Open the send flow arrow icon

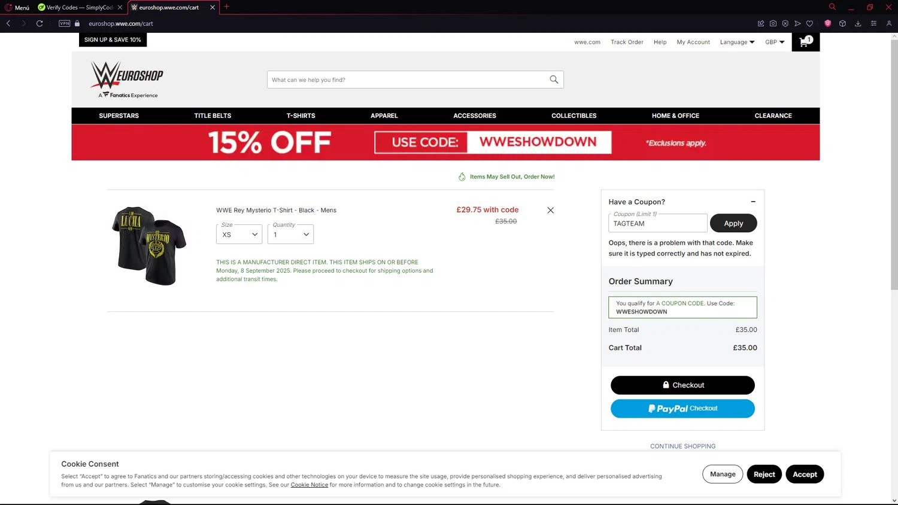(x=797, y=23)
